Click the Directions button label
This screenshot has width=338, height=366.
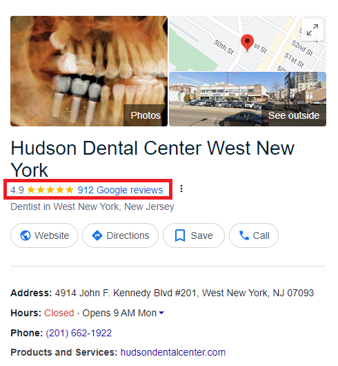pyautogui.click(x=128, y=235)
